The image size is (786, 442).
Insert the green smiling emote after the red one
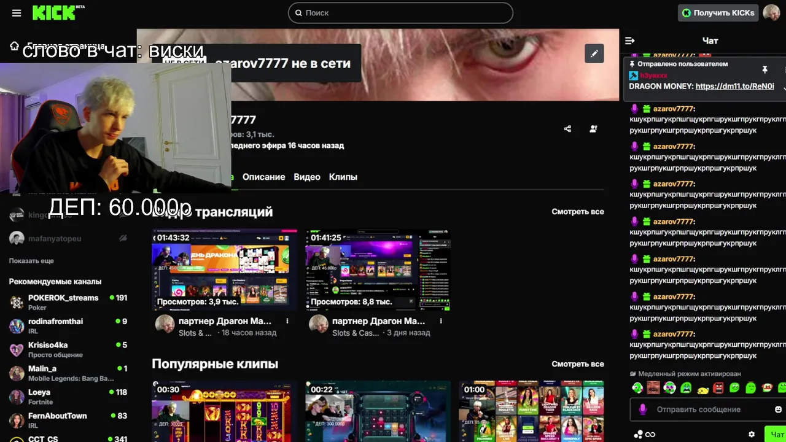click(734, 387)
